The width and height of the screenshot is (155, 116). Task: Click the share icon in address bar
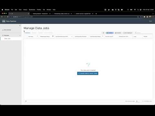[138, 17]
